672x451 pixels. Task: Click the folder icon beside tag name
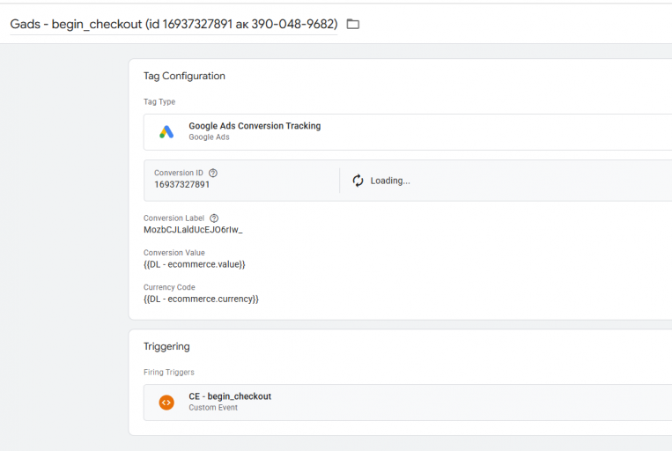pyautogui.click(x=352, y=24)
